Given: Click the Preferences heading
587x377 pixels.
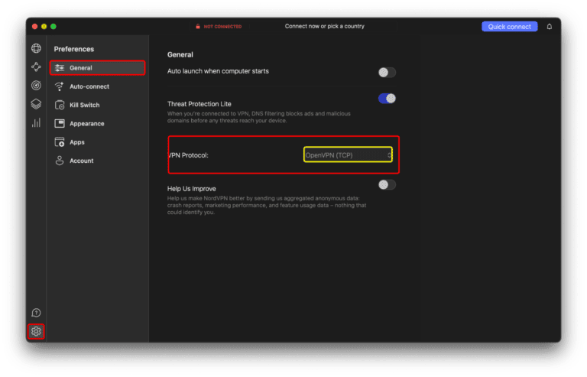Looking at the screenshot, I should tap(73, 49).
